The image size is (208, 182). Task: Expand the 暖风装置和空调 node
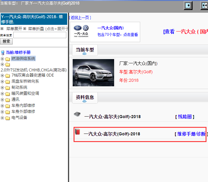point(2,94)
